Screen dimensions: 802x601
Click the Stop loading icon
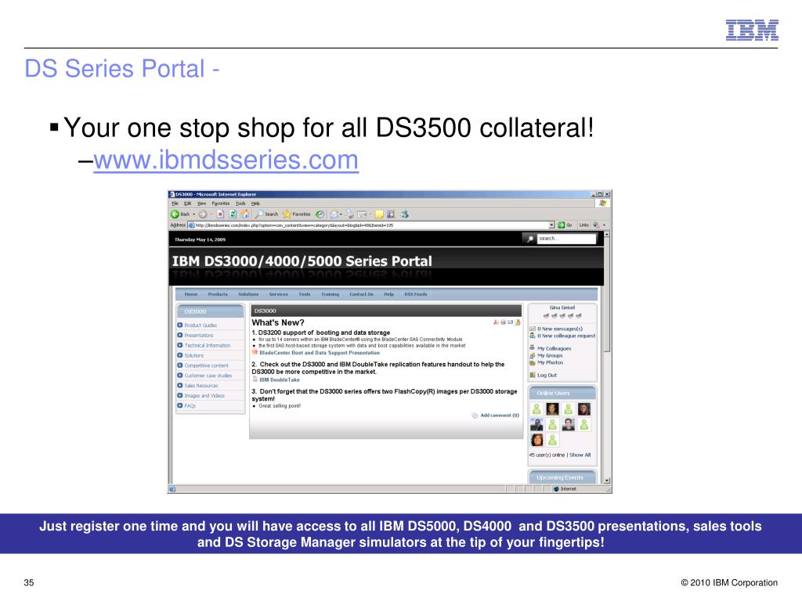click(220, 214)
